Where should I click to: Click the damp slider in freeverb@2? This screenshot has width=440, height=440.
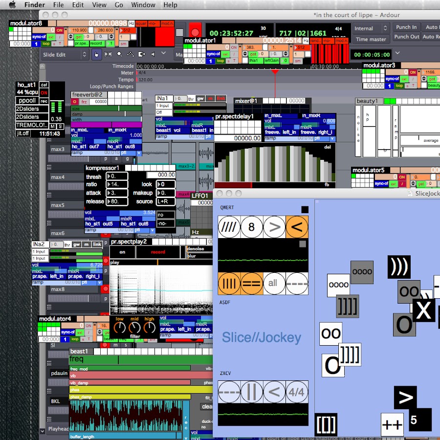tap(106, 114)
